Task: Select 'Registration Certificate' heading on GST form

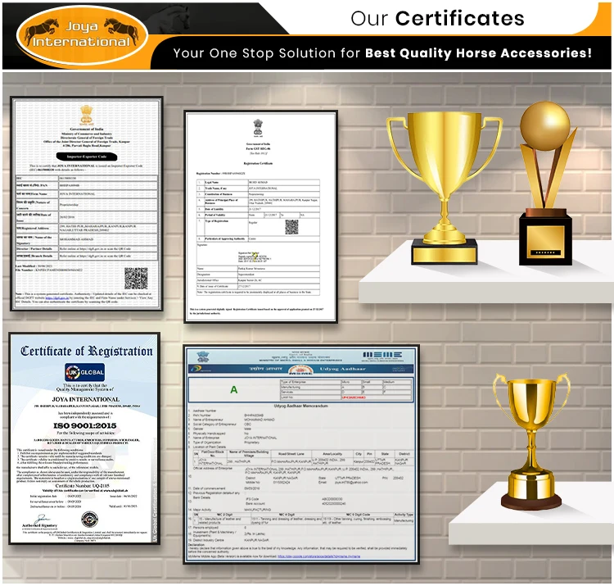Action: point(258,163)
